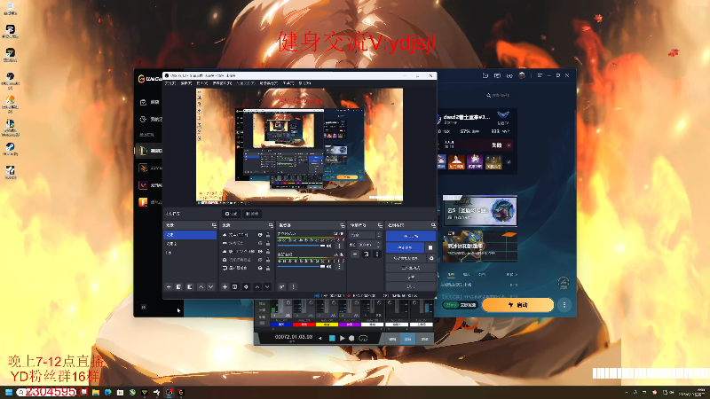Open virtual camera settings gear
710x399 pixels.
point(431,258)
